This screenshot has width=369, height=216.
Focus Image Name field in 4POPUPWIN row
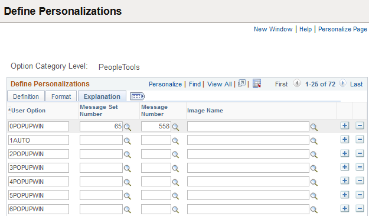pyautogui.click(x=249, y=181)
